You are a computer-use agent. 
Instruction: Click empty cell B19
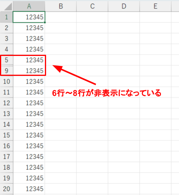click(61, 178)
